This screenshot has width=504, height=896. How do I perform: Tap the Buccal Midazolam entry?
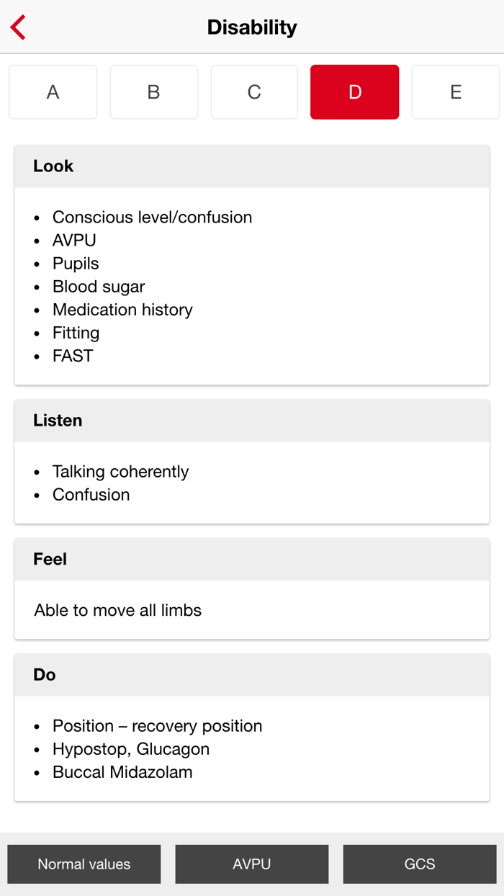pyautogui.click(x=122, y=771)
